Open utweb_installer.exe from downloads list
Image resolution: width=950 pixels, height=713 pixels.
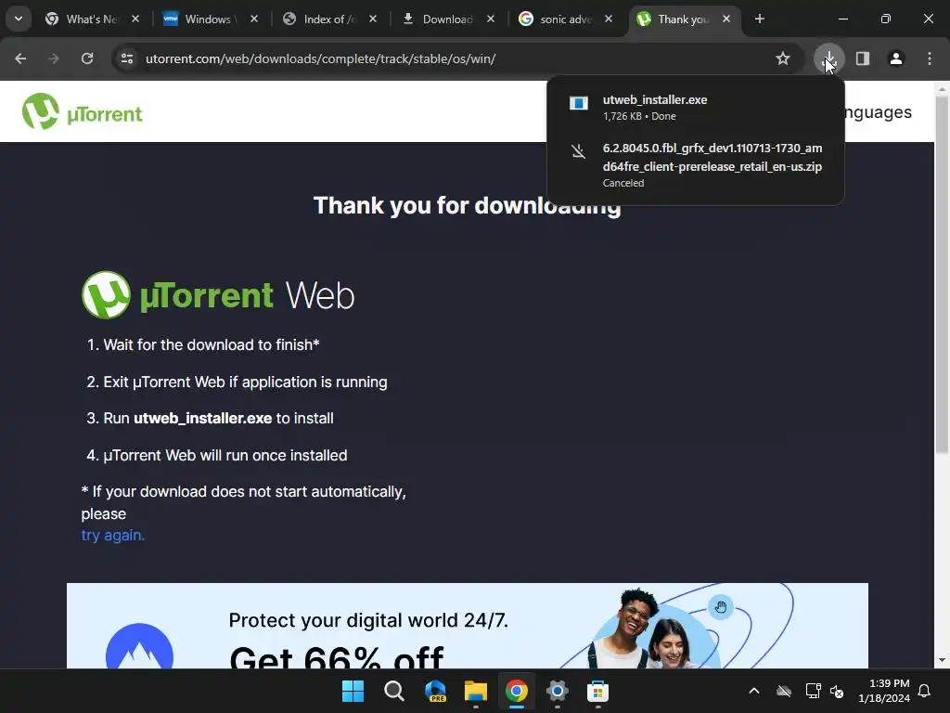(696, 108)
